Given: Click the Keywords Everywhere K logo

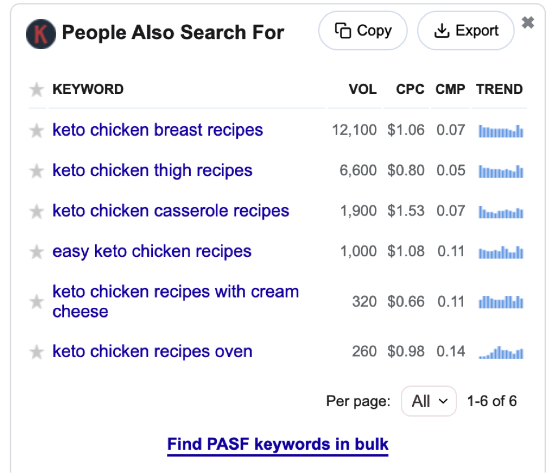Looking at the screenshot, I should (41, 34).
